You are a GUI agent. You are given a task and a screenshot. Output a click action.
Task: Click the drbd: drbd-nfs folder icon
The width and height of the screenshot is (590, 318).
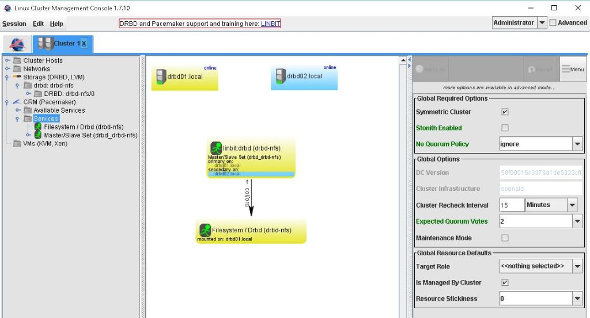28,86
